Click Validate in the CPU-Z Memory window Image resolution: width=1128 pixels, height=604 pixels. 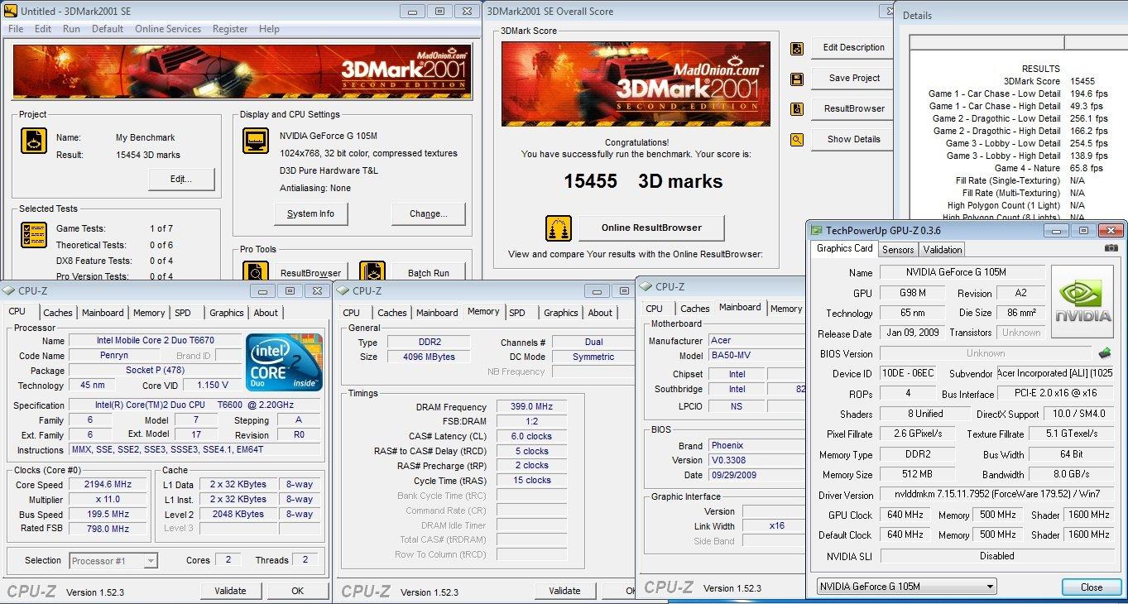564,591
